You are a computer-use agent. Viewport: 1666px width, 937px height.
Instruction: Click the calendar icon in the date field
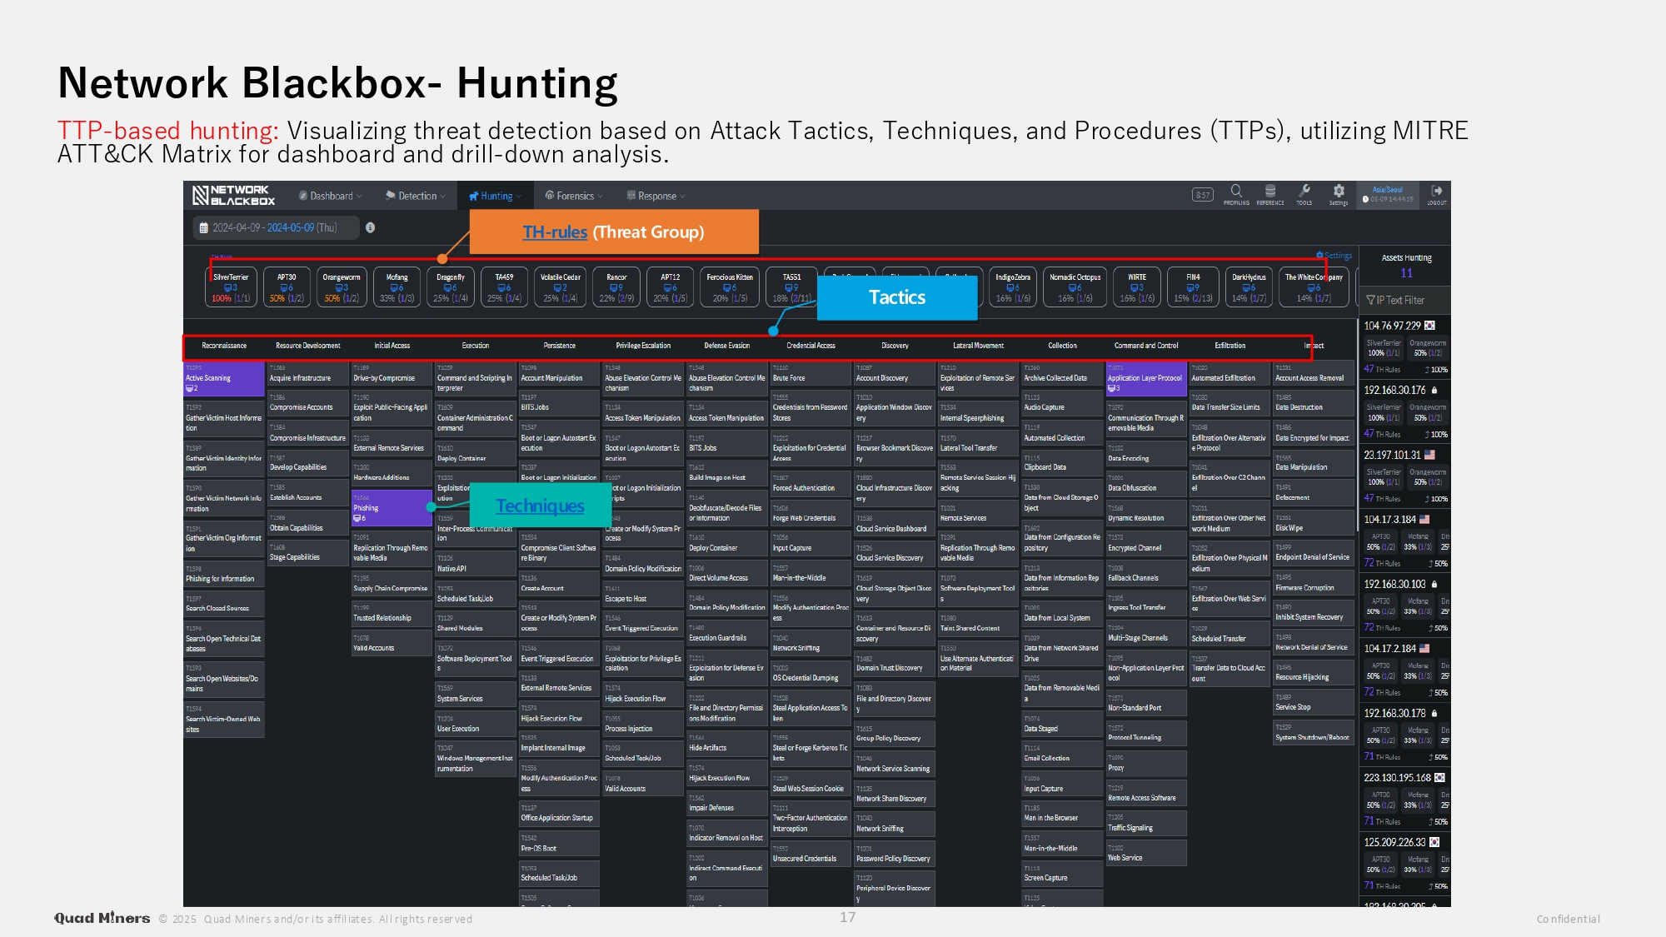tap(203, 227)
